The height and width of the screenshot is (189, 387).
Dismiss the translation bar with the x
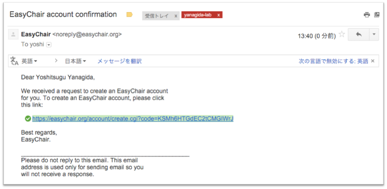point(373,61)
